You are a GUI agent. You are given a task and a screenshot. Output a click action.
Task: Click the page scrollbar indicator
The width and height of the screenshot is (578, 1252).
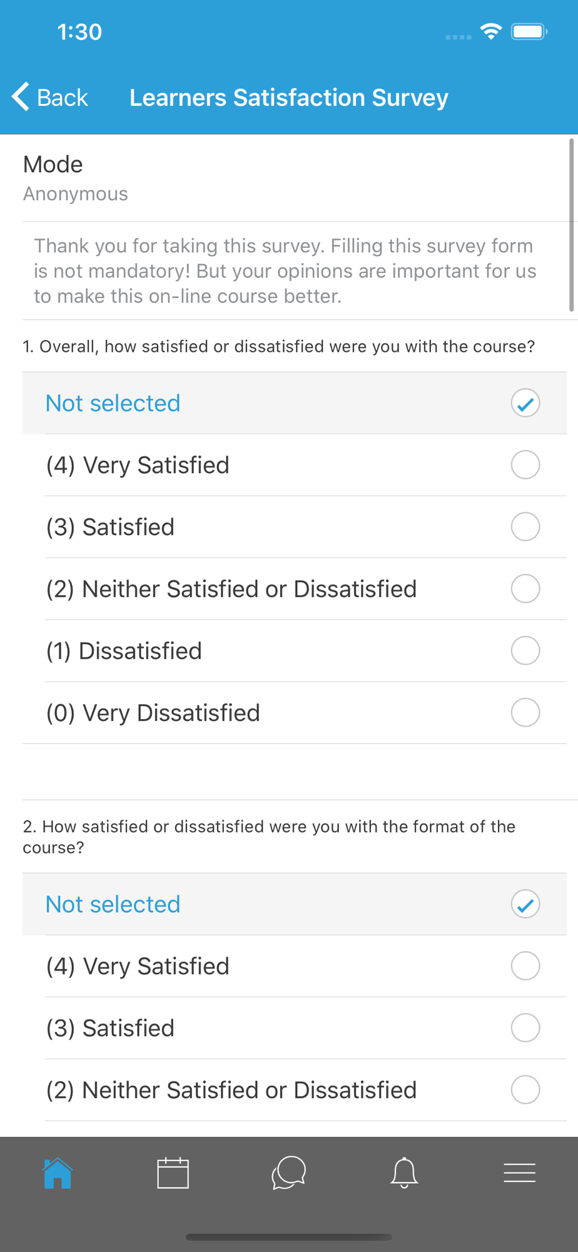(x=571, y=225)
